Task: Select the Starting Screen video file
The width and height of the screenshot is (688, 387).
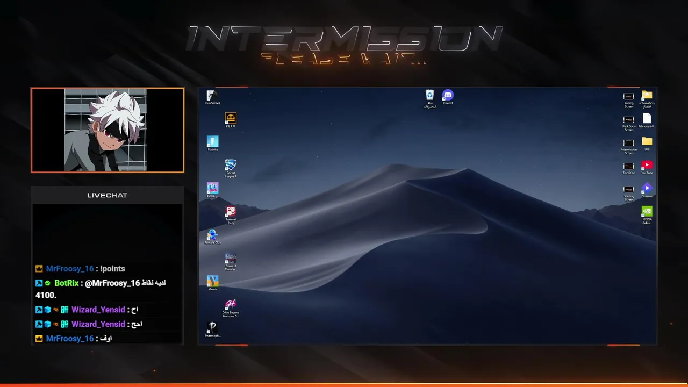Action: [629, 193]
